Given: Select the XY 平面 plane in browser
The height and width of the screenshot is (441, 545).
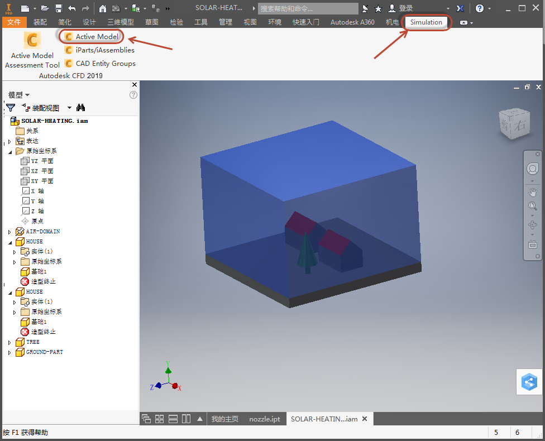Looking at the screenshot, I should 37,181.
